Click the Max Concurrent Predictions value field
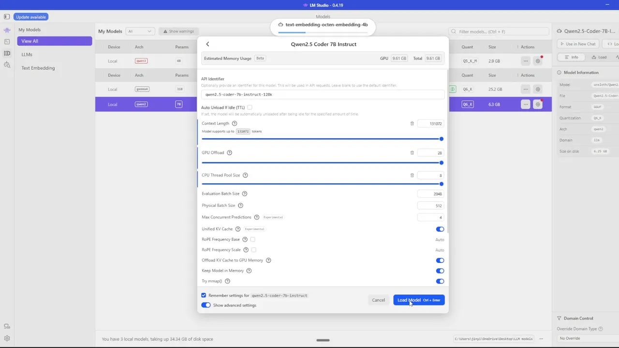The height and width of the screenshot is (348, 619). click(430, 217)
